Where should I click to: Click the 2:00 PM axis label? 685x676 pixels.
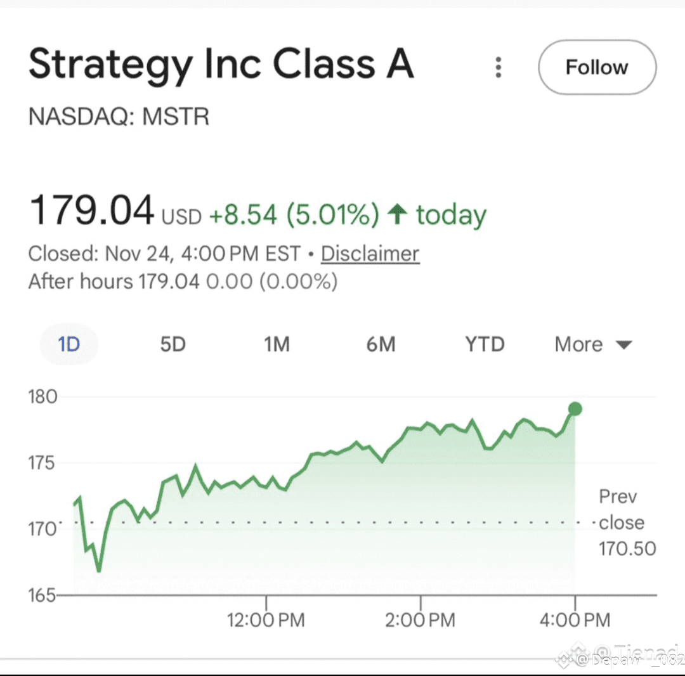[x=420, y=620]
